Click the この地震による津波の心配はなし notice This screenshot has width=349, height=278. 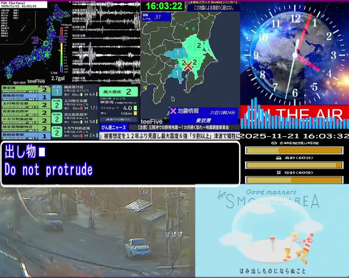coord(213,8)
